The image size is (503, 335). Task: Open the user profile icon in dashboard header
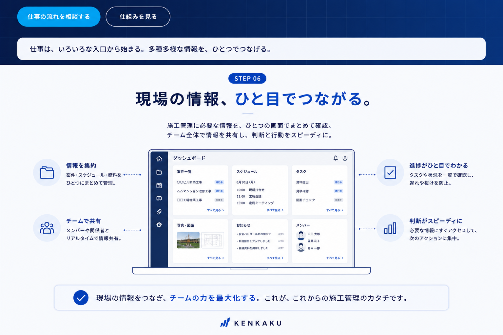pyautogui.click(x=345, y=158)
